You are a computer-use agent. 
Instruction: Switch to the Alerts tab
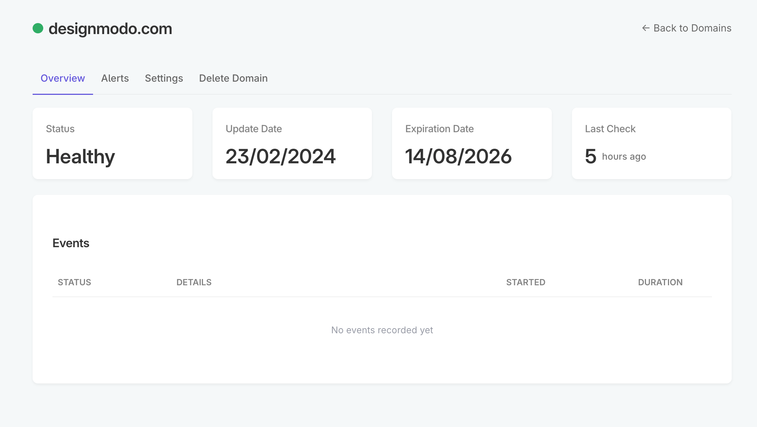(x=115, y=78)
